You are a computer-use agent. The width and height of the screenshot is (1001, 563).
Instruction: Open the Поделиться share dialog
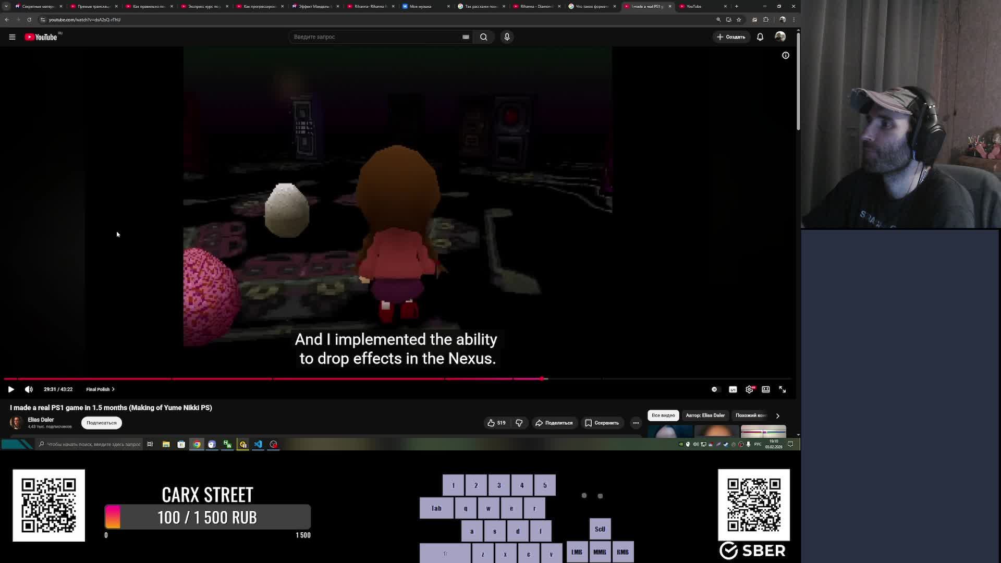click(554, 423)
